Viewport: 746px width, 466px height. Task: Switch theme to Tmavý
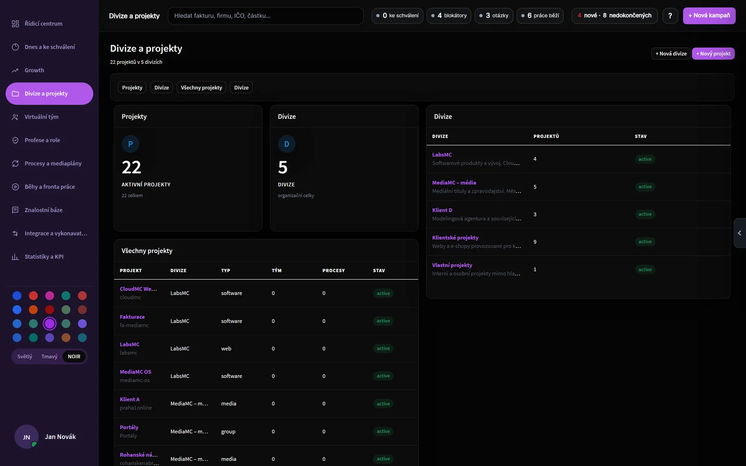tap(49, 356)
